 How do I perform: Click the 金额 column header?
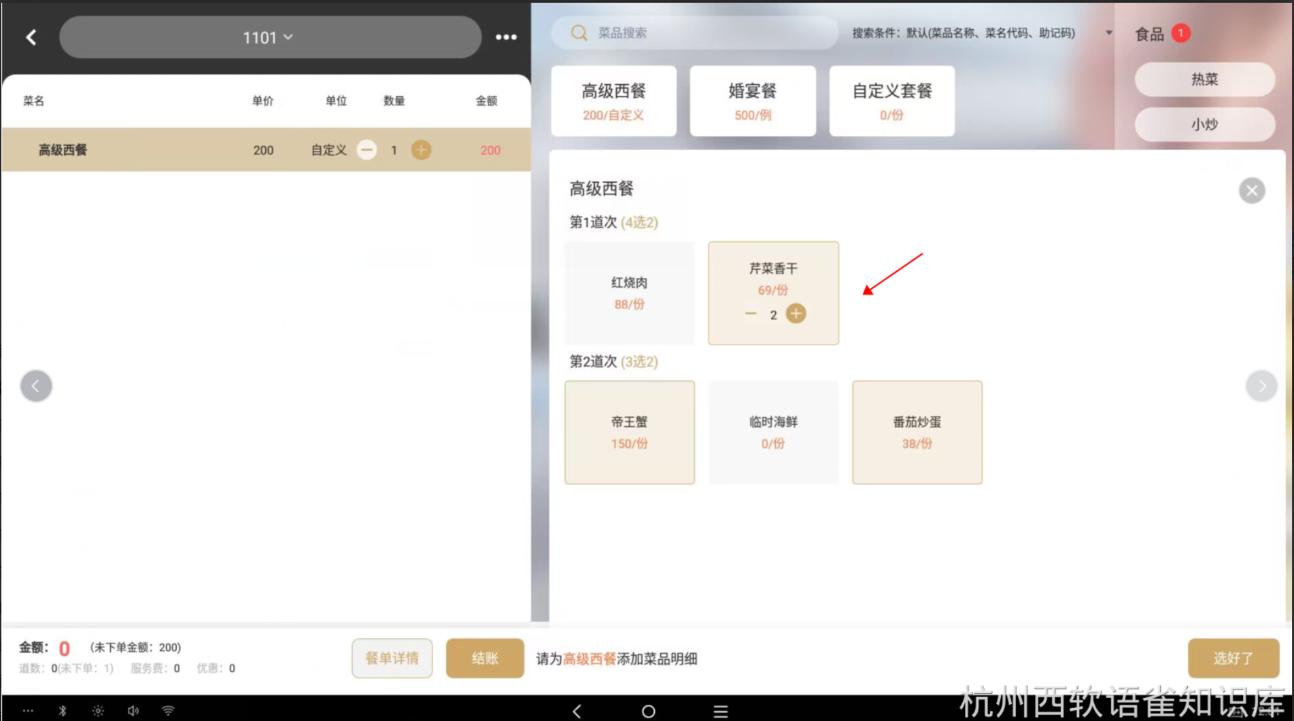pyautogui.click(x=486, y=101)
